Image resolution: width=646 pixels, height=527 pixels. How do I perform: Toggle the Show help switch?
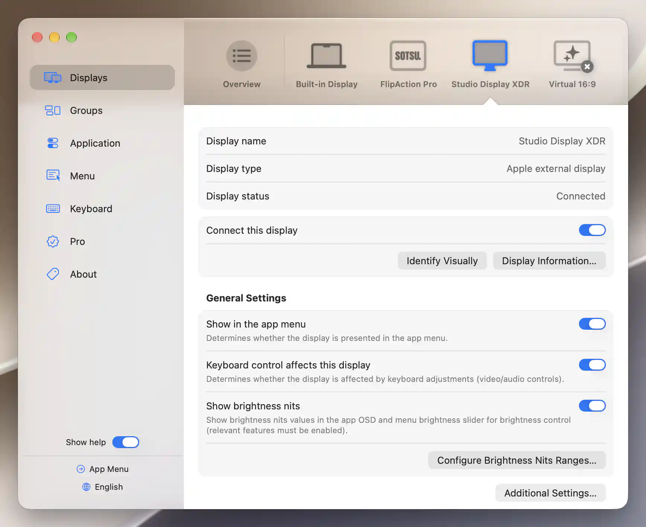pyautogui.click(x=126, y=442)
